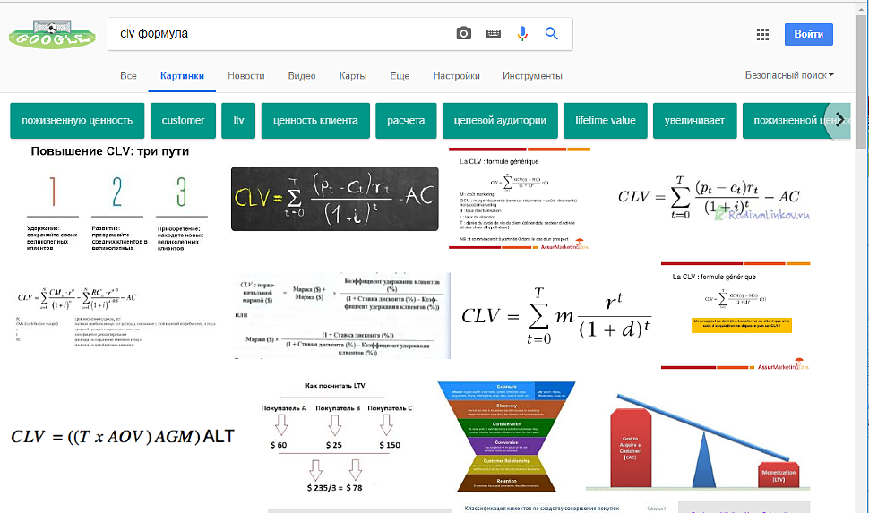The width and height of the screenshot is (869, 513).
Task: Open the RodinaLinkov.ru CLV formula image
Action: 713,199
